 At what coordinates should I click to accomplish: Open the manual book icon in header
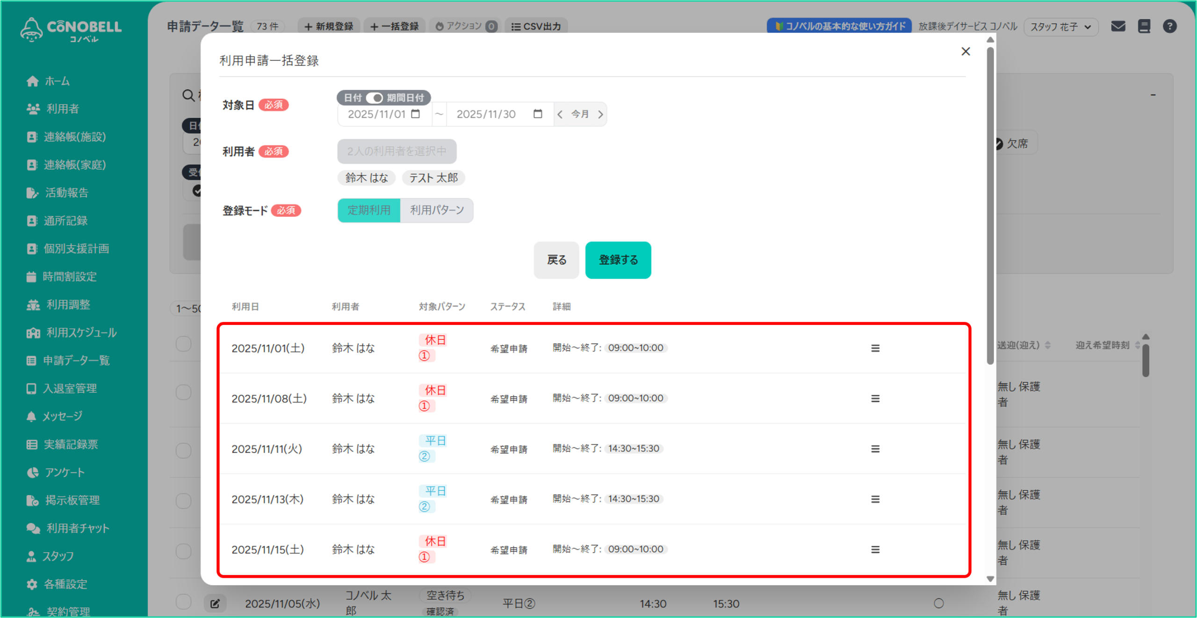tap(1144, 26)
